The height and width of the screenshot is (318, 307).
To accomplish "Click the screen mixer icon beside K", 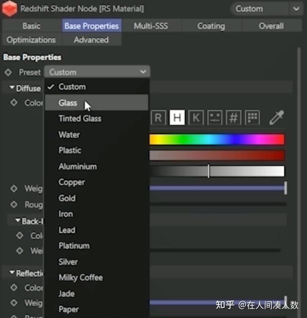I will click(x=215, y=117).
